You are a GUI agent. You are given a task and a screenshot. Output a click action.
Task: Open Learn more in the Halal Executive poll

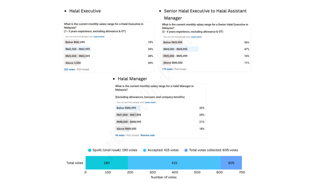[99, 37]
